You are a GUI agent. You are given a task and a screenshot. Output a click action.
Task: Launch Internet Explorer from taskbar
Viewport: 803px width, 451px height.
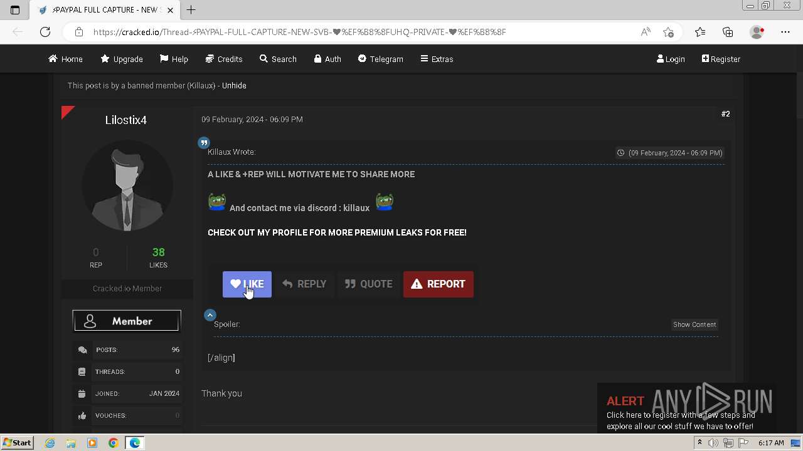point(50,443)
